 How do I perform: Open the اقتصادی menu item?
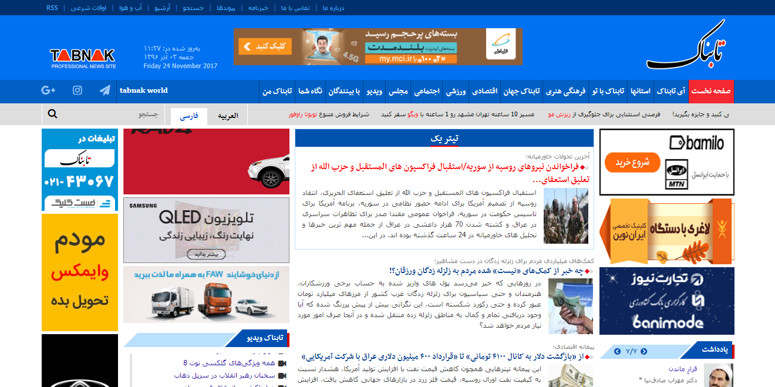point(485,91)
